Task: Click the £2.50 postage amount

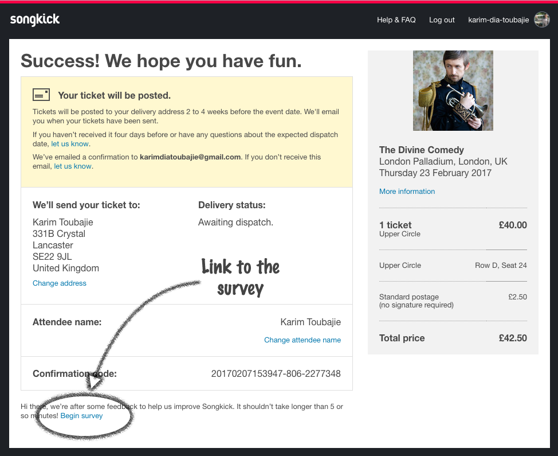Action: tap(517, 297)
